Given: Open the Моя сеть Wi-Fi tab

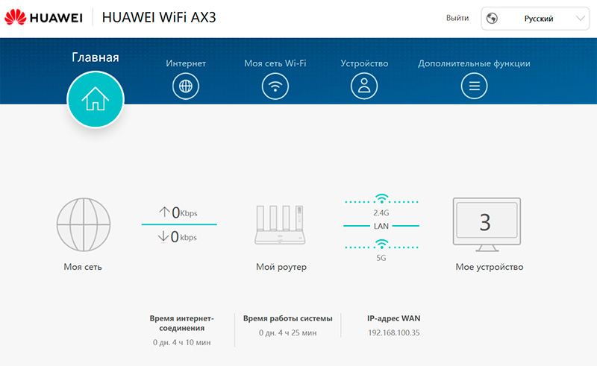Looking at the screenshot, I should point(275,63).
